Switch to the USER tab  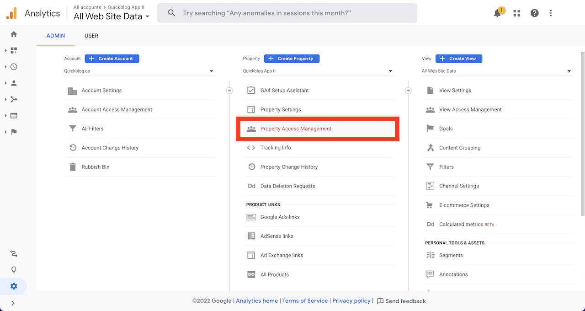pos(91,36)
